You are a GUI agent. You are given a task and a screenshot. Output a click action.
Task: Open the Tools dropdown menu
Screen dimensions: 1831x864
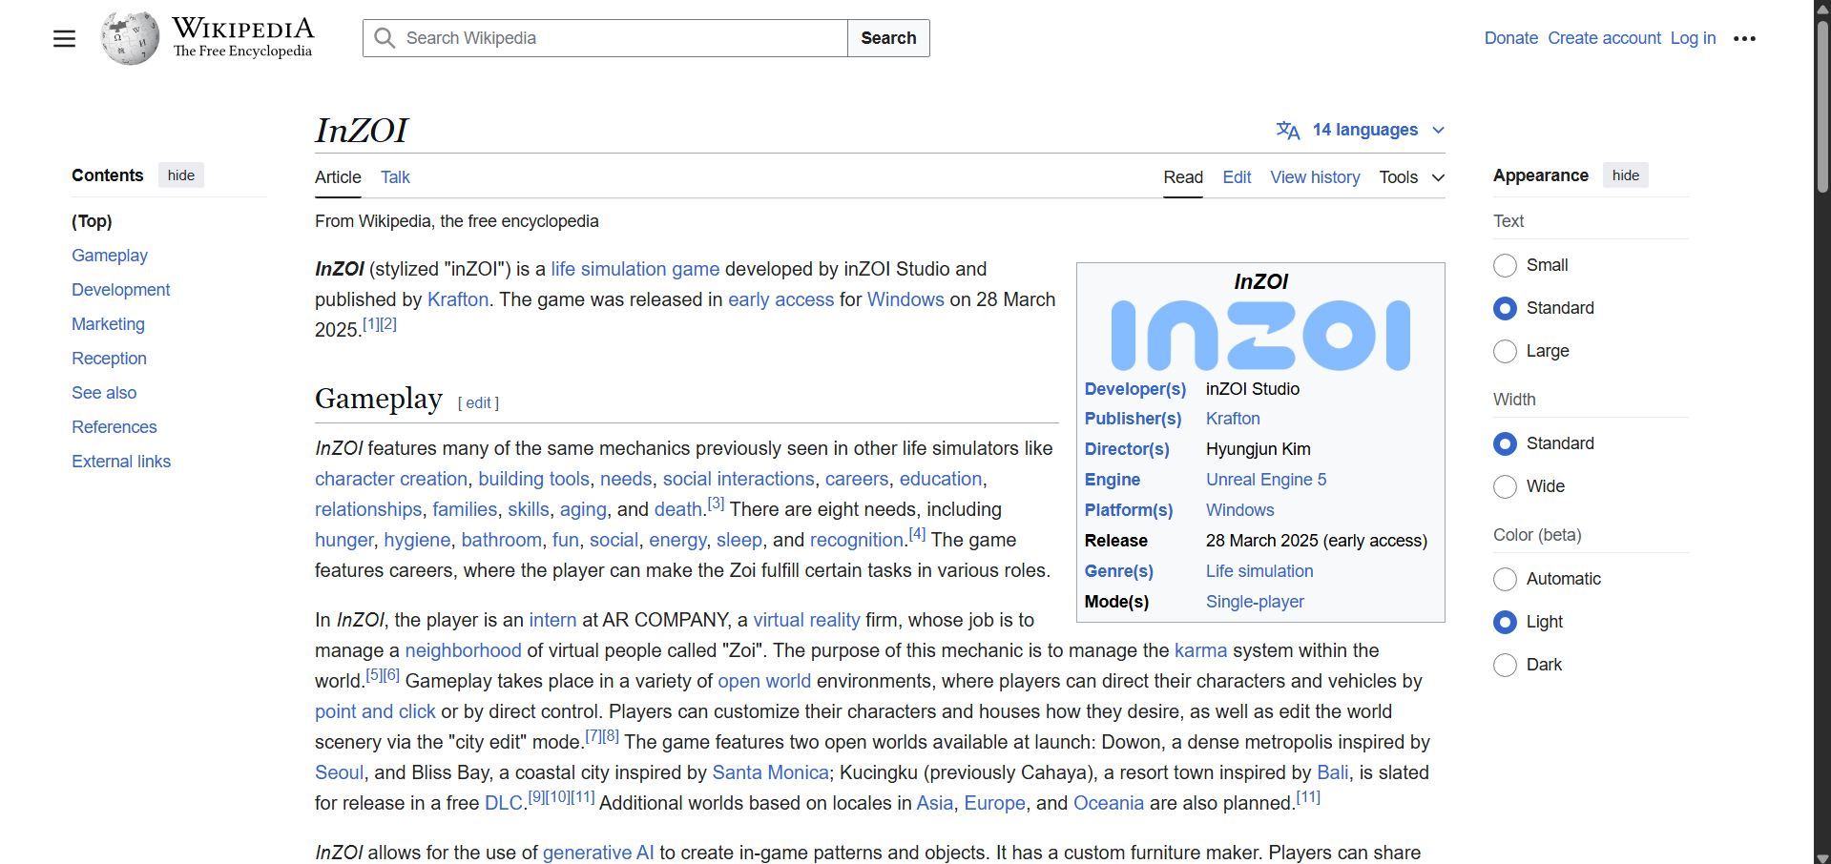click(1411, 177)
